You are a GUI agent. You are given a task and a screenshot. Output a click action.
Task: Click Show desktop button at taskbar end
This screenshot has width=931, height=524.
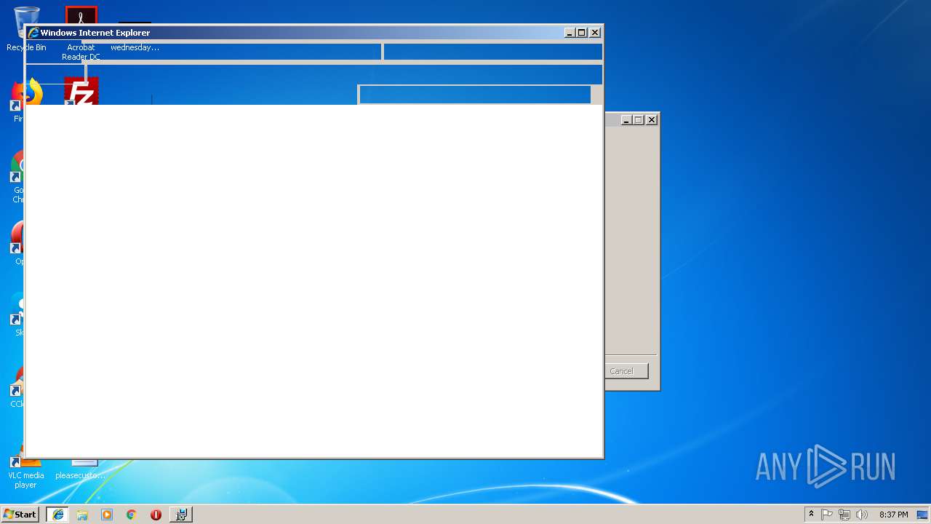(x=924, y=515)
